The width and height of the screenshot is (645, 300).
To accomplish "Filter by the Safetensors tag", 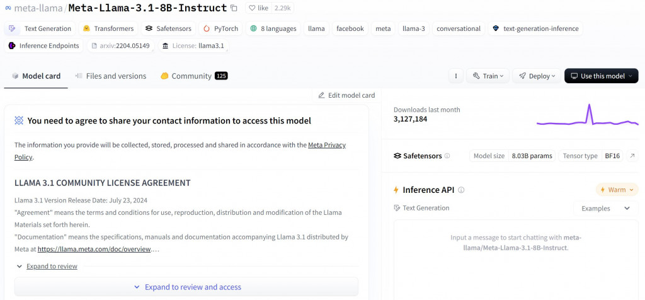I will pos(167,28).
